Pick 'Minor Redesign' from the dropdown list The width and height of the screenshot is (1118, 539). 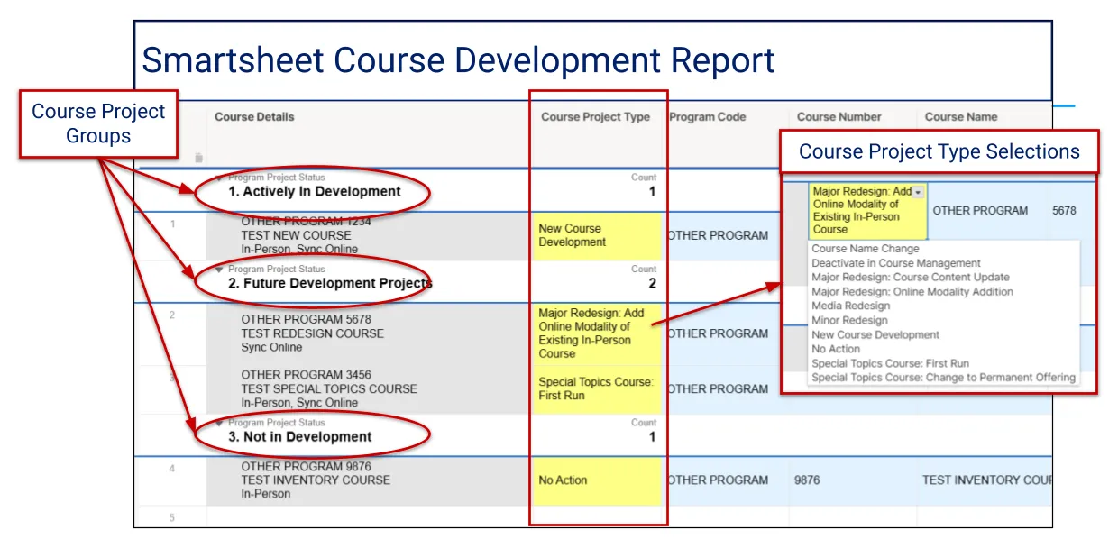(849, 321)
